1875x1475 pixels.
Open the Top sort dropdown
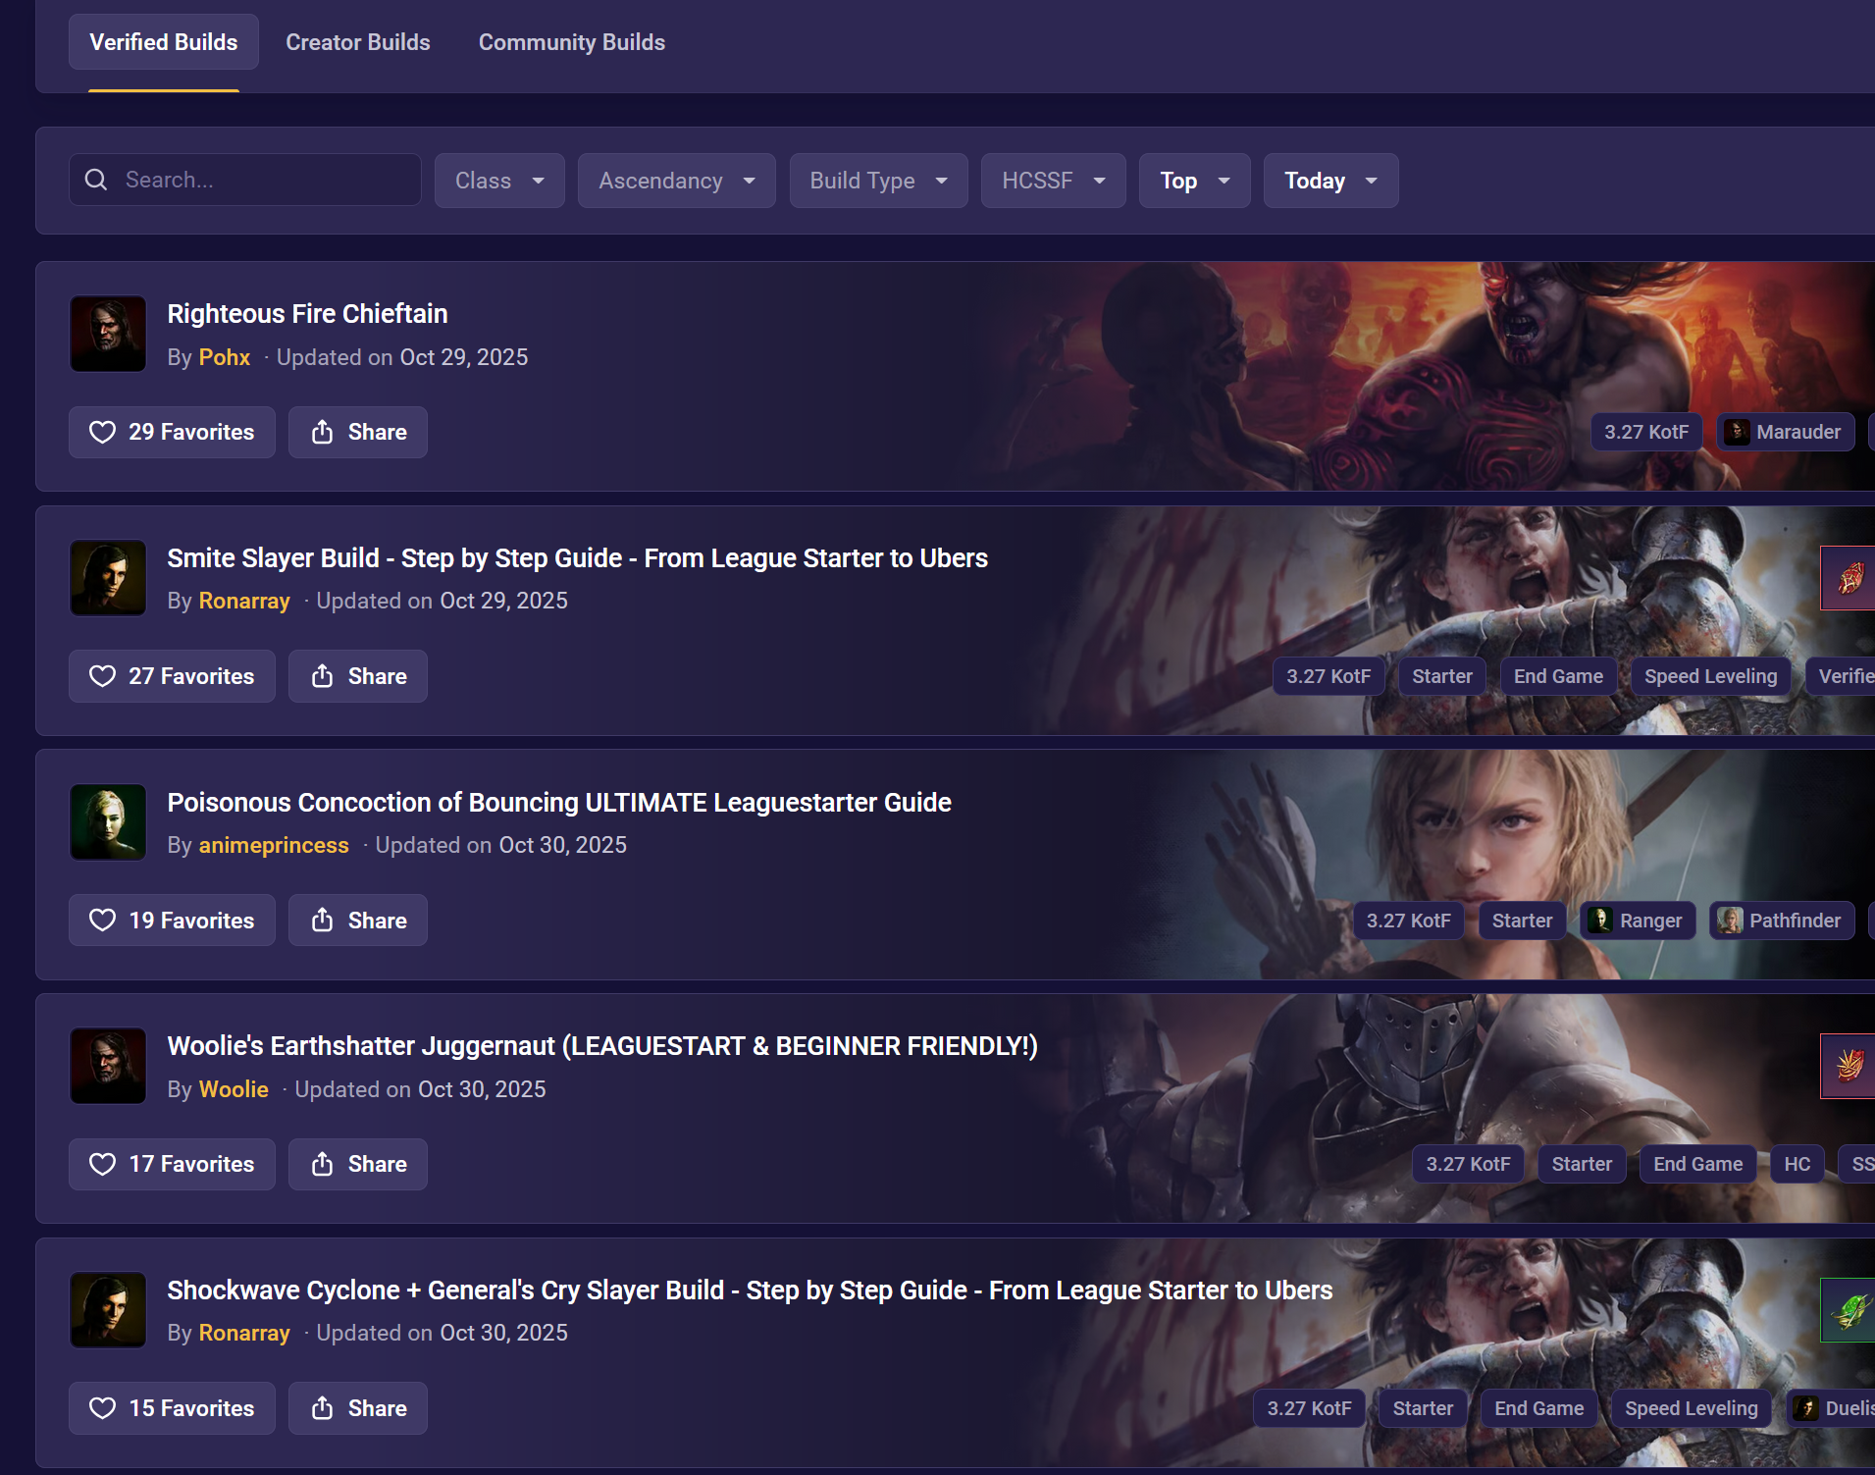pyautogui.click(x=1195, y=181)
